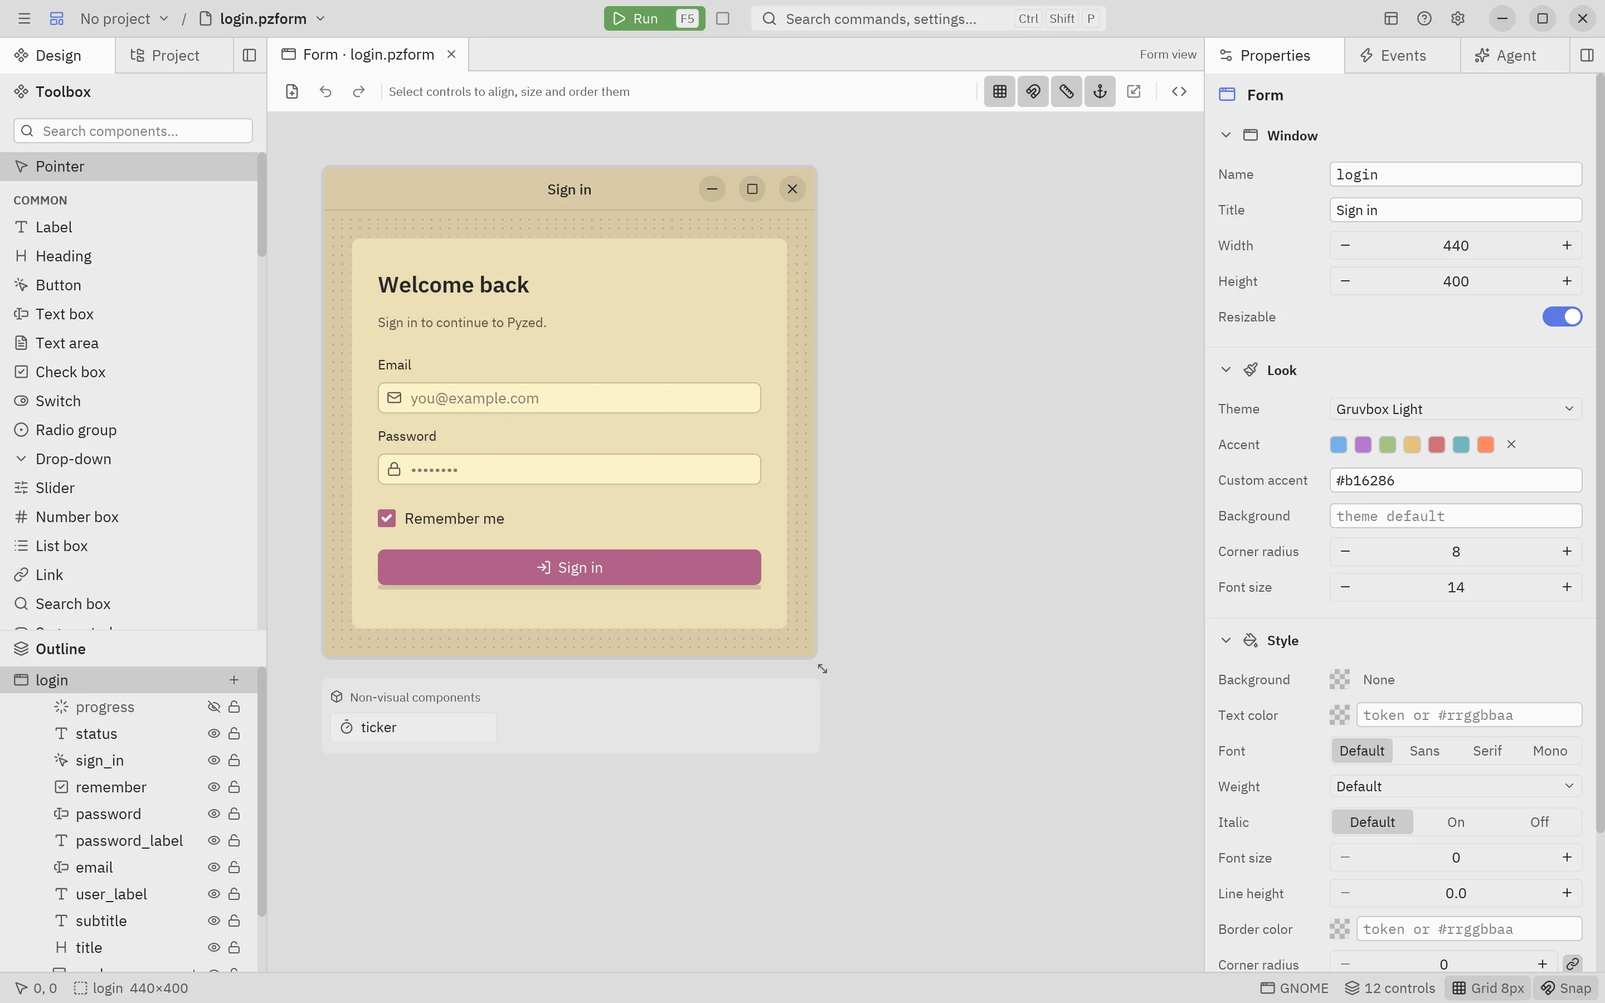
Task: Click the new form file icon
Action: [x=292, y=91]
